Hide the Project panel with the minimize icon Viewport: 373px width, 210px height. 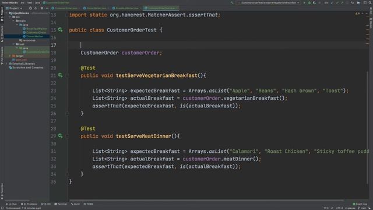[47, 8]
